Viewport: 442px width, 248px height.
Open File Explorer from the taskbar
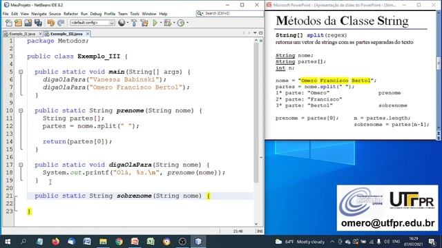[103, 242]
